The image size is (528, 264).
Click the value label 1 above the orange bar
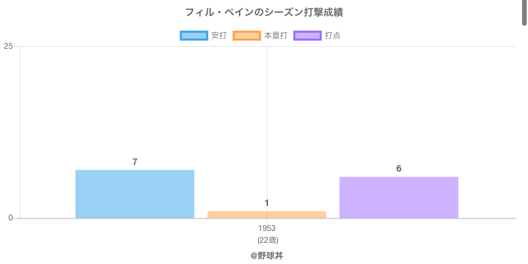click(267, 203)
